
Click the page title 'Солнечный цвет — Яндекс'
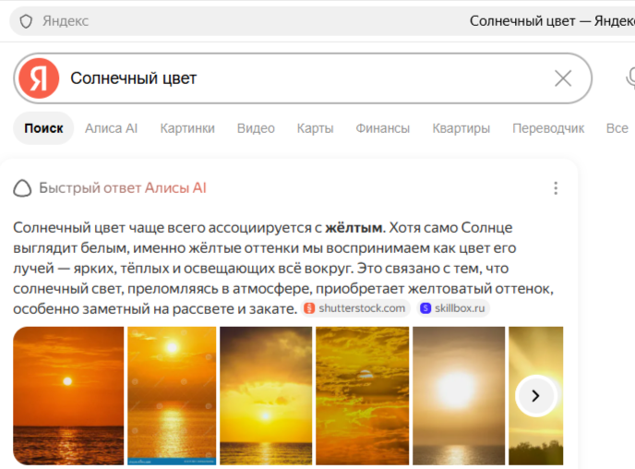(552, 21)
